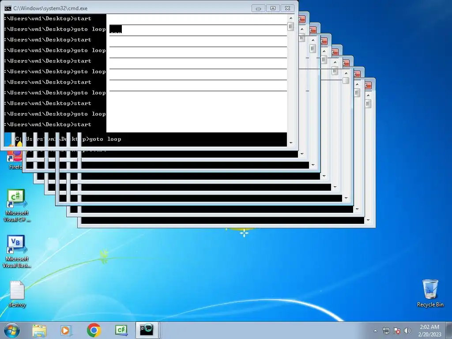The width and height of the screenshot is (452, 339).
Task: Open cmd.exe system menu icon in title bar
Action: point(8,8)
